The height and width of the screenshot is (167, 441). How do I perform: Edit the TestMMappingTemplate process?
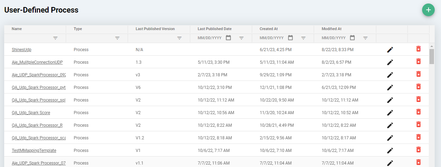pos(390,151)
